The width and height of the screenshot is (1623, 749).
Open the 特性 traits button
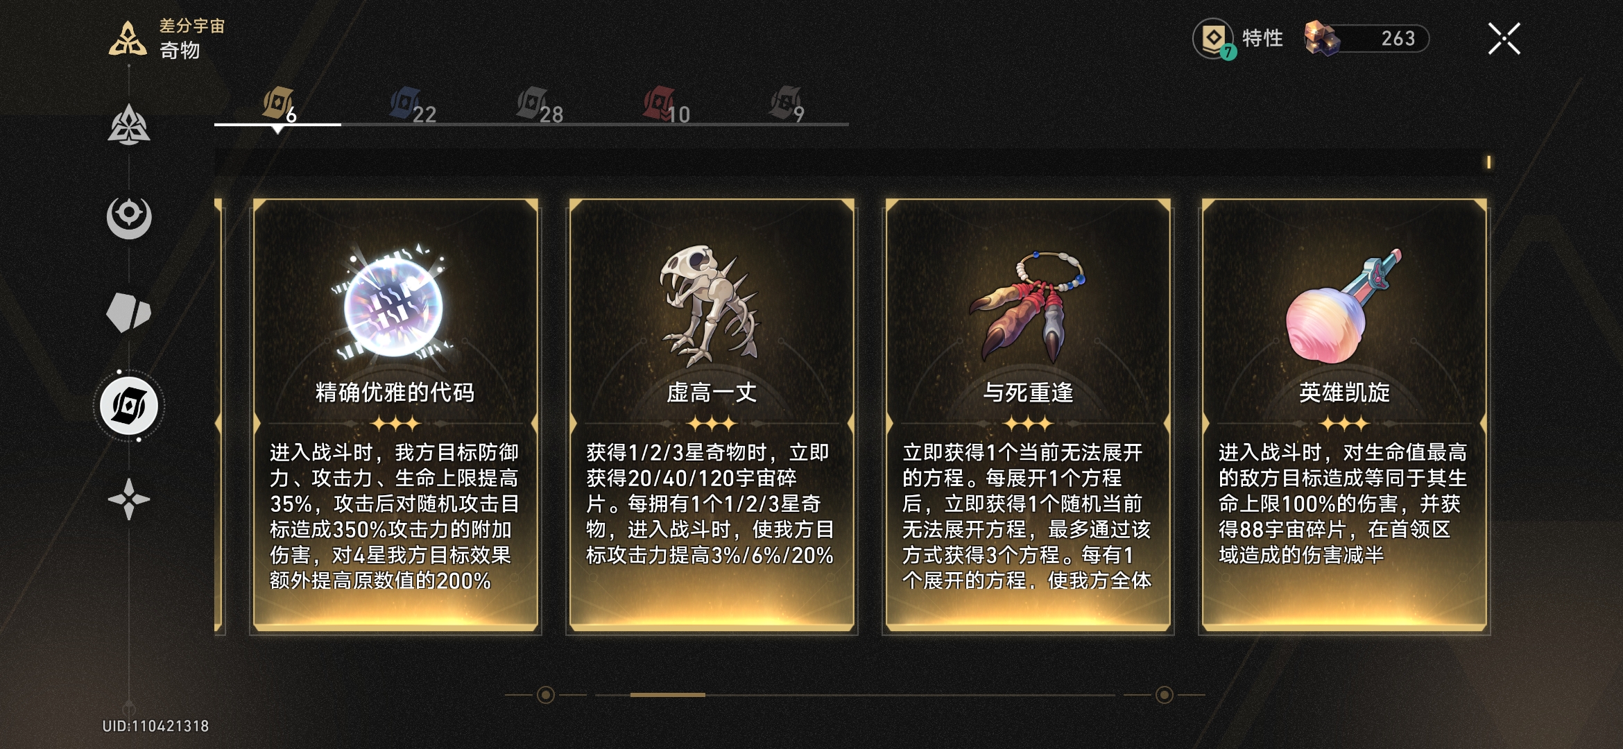(x=1239, y=39)
